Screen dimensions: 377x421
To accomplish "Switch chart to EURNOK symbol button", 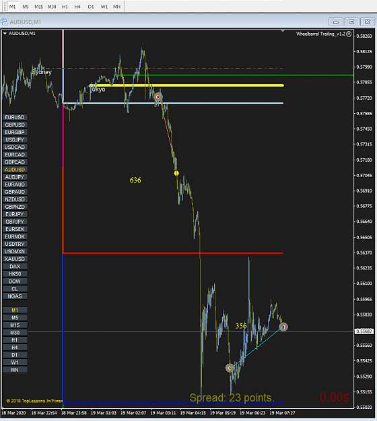I will [15, 236].
